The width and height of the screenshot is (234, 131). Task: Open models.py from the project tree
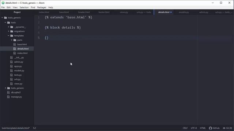19,71
